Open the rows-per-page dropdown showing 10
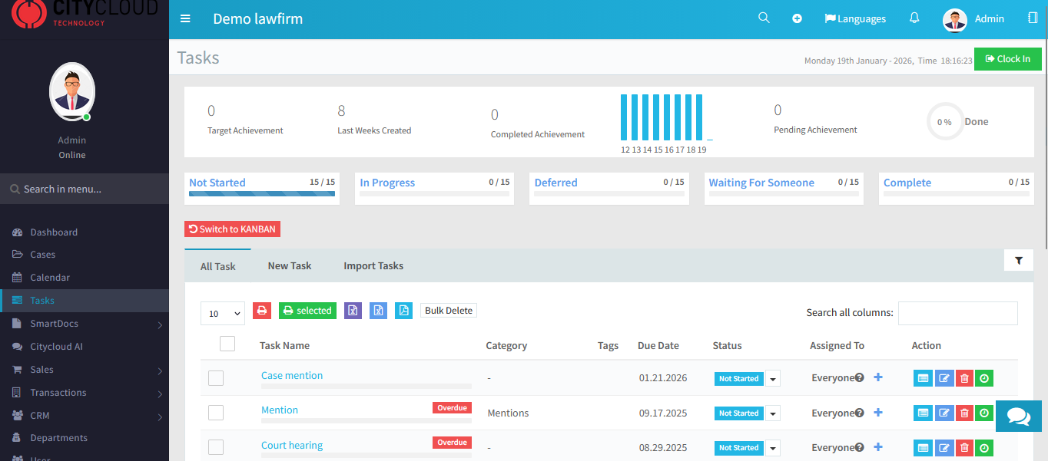Viewport: 1048px width, 461px height. [223, 313]
